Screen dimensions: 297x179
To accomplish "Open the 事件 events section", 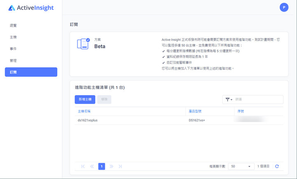I will coord(13,49).
